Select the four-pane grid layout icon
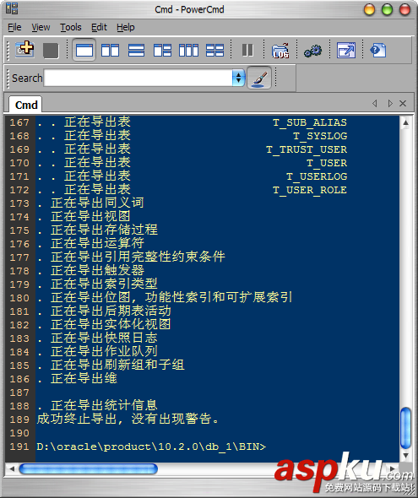Image resolution: width=418 pixels, height=498 pixels. pos(214,50)
